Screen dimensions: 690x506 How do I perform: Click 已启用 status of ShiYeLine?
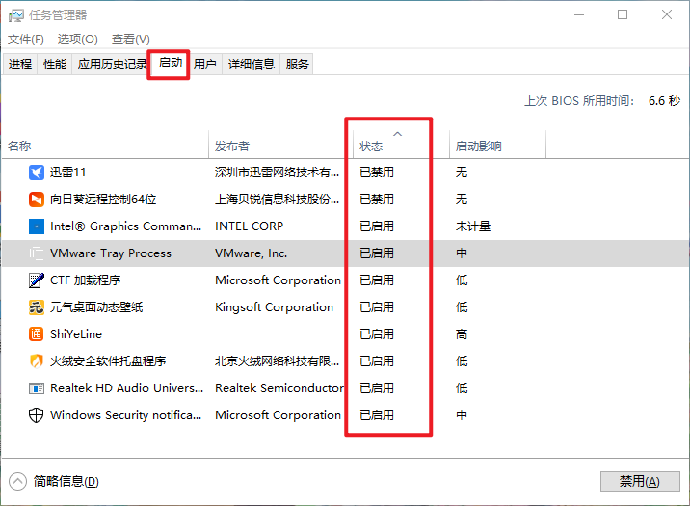(377, 334)
